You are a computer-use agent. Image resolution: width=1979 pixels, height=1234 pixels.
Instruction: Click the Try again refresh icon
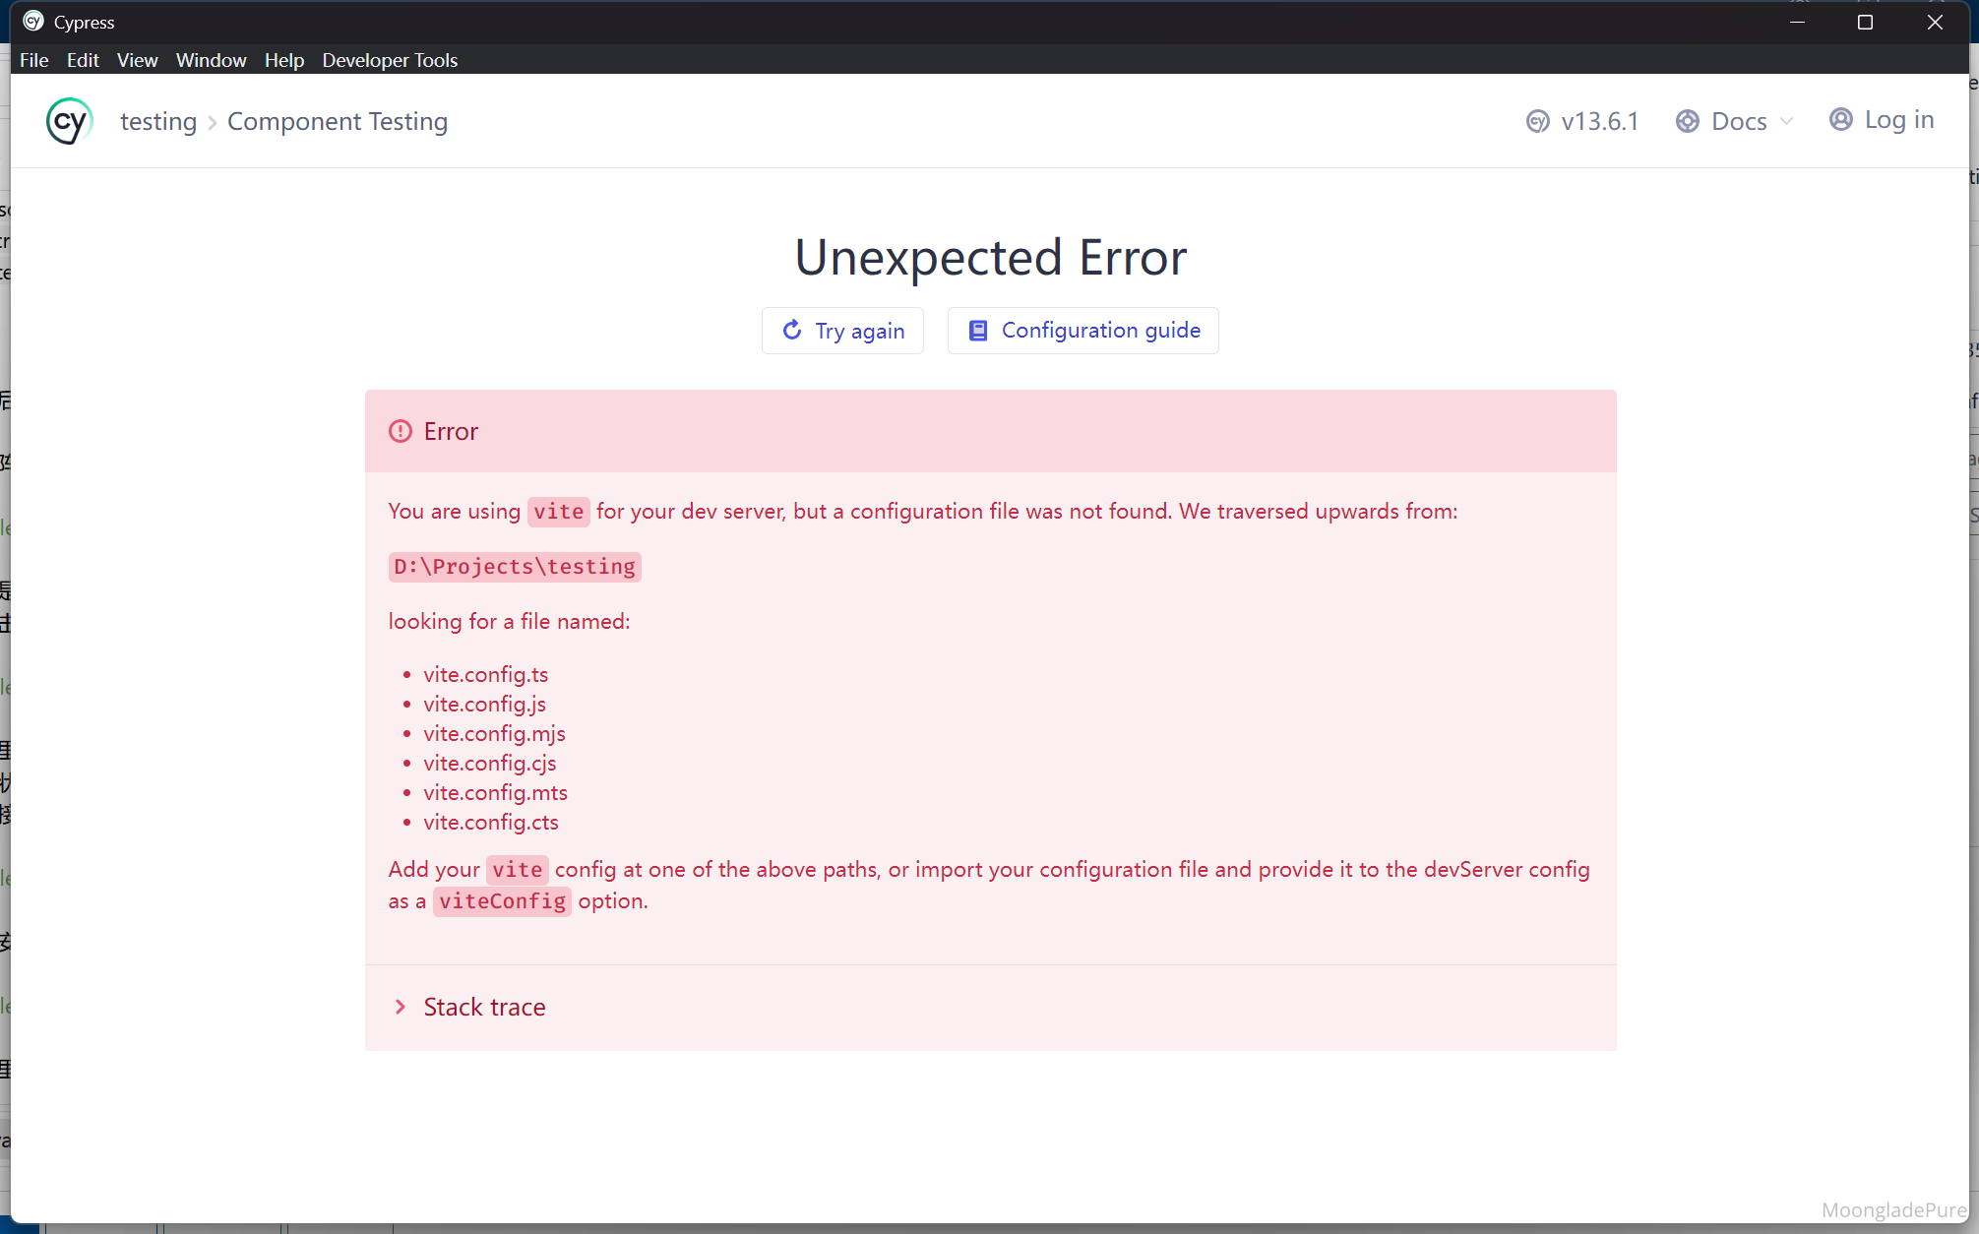792,330
